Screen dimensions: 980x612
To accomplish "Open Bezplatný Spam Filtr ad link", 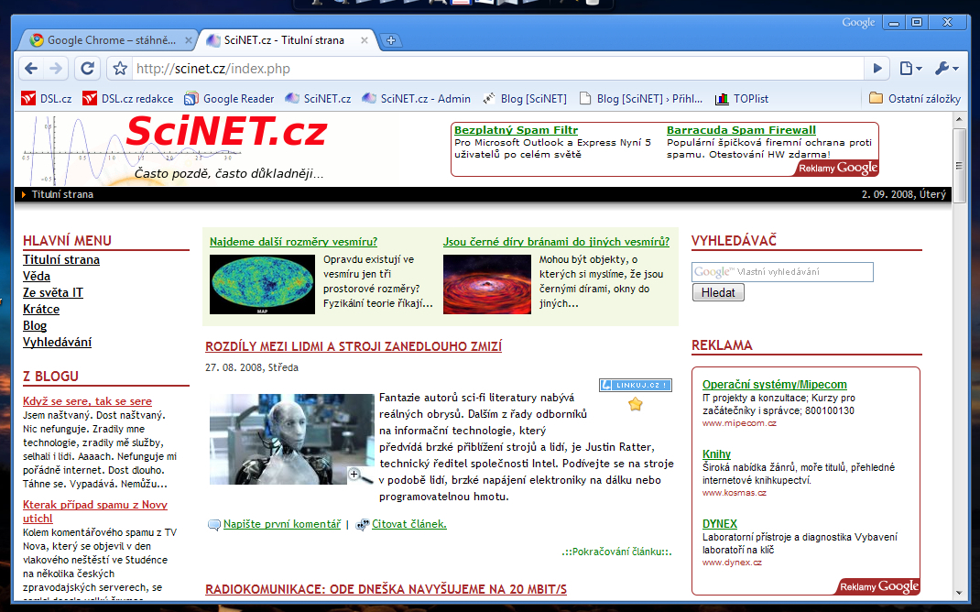I will [516, 130].
